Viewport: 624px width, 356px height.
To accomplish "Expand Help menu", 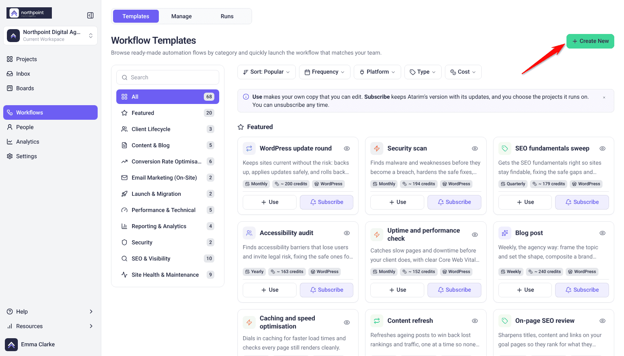I will (50, 311).
